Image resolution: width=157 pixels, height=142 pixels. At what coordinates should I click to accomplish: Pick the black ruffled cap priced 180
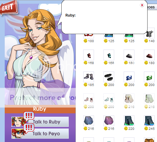click(x=129, y=55)
